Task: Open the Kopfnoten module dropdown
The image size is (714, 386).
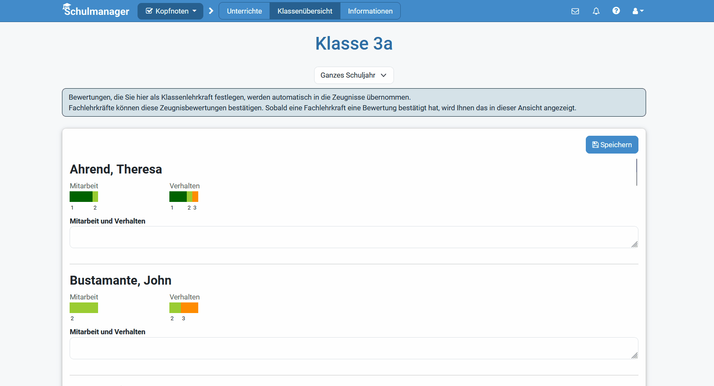Action: (x=170, y=11)
